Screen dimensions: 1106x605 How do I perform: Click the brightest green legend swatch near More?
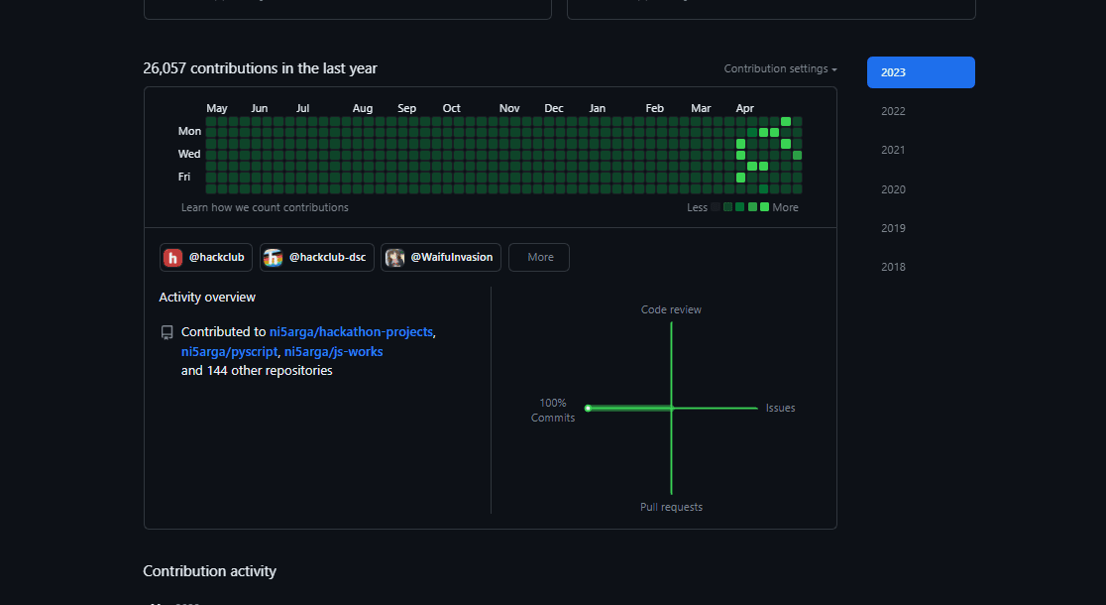pos(764,207)
